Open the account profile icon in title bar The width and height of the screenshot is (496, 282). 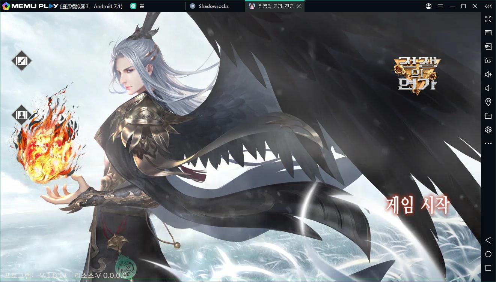click(429, 6)
